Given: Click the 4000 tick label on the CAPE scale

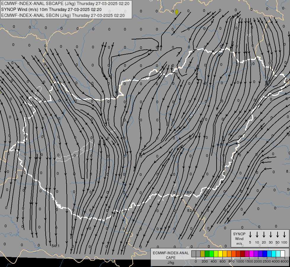Looking at the screenshot, I should (276, 261).
